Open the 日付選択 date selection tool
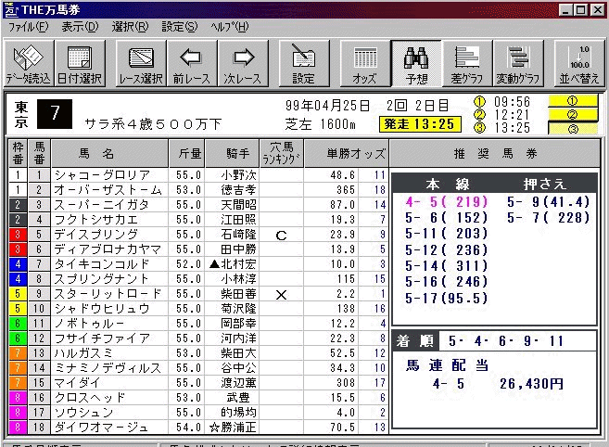609x447 pixels. pos(80,63)
